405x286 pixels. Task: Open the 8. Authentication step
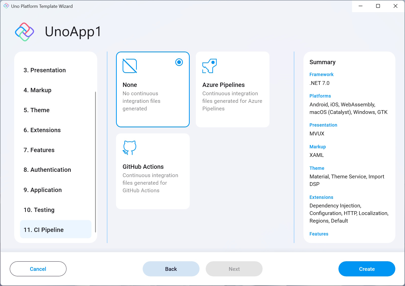tap(56, 170)
